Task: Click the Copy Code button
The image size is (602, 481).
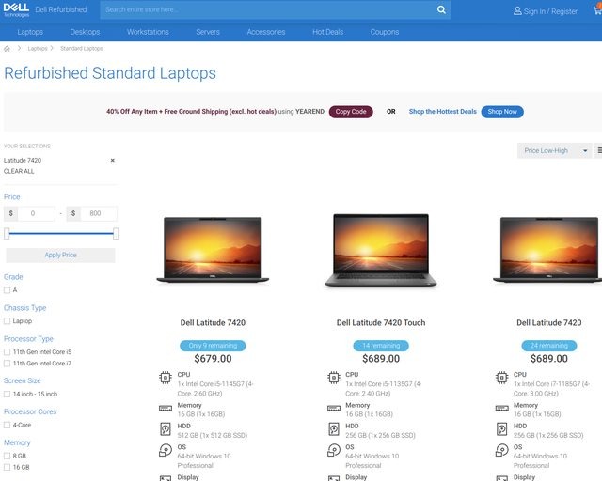Action: click(x=351, y=112)
